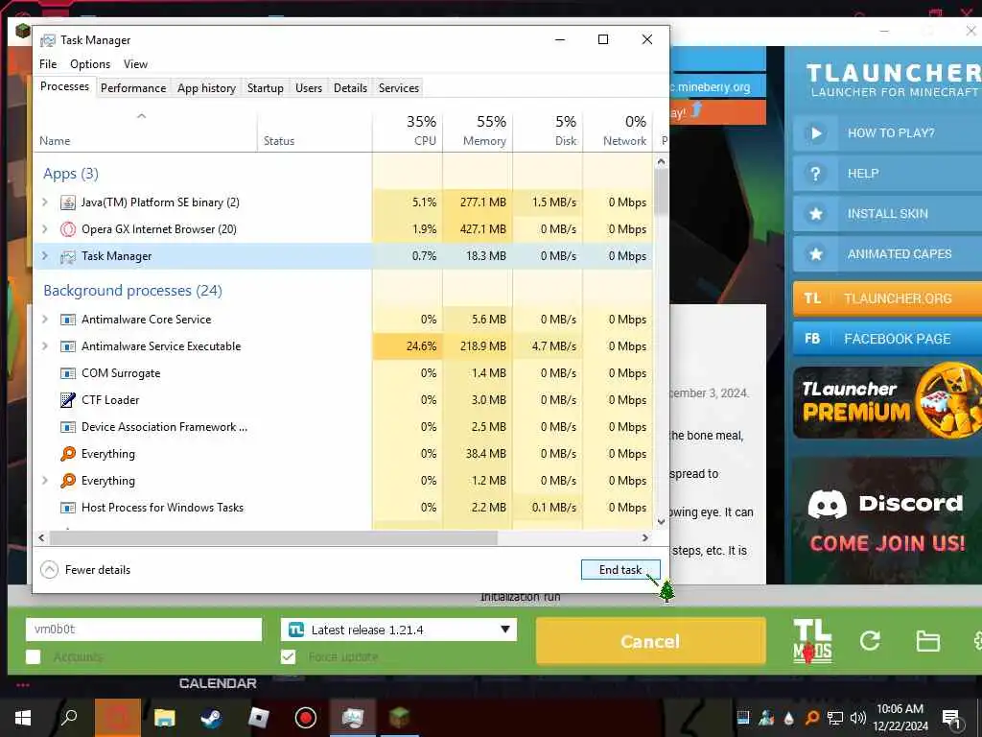Expand Antimalware Service Executable row

tap(44, 345)
